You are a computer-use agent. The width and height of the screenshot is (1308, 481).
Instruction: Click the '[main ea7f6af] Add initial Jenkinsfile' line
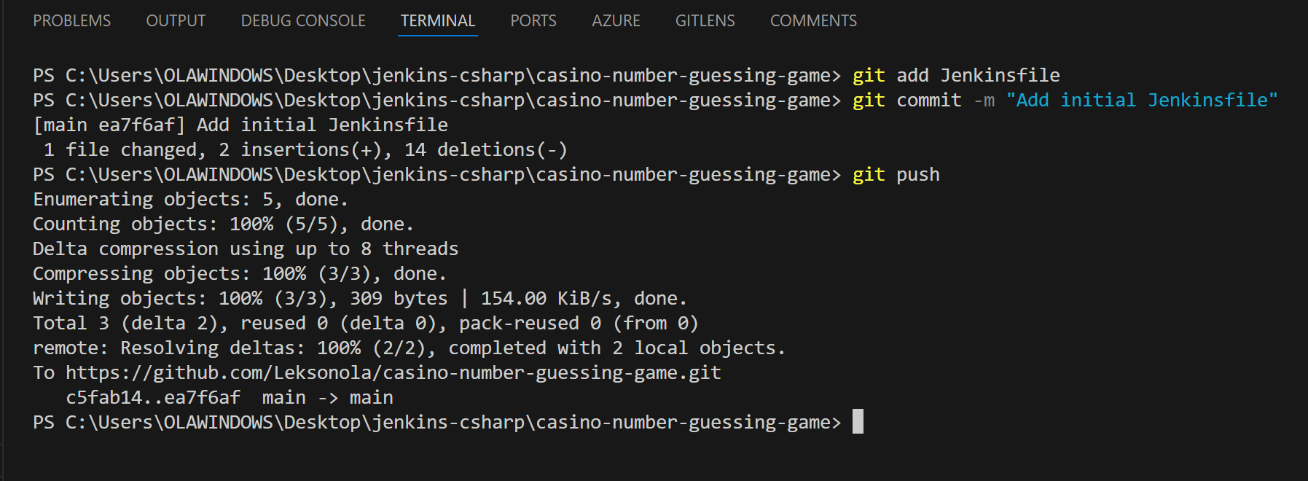coord(240,125)
